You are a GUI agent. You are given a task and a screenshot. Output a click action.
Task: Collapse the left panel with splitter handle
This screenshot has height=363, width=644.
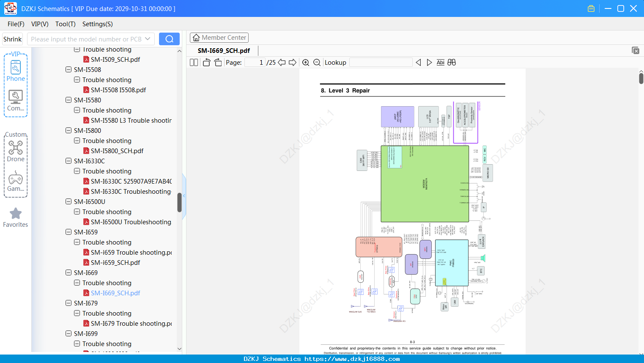[184, 196]
